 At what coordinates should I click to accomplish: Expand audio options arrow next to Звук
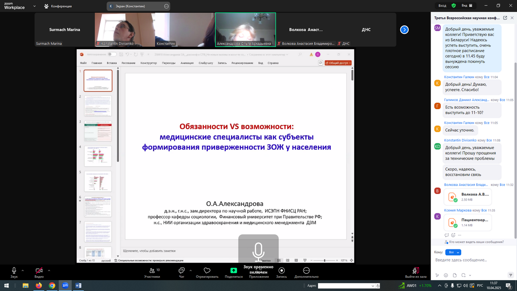23,270
